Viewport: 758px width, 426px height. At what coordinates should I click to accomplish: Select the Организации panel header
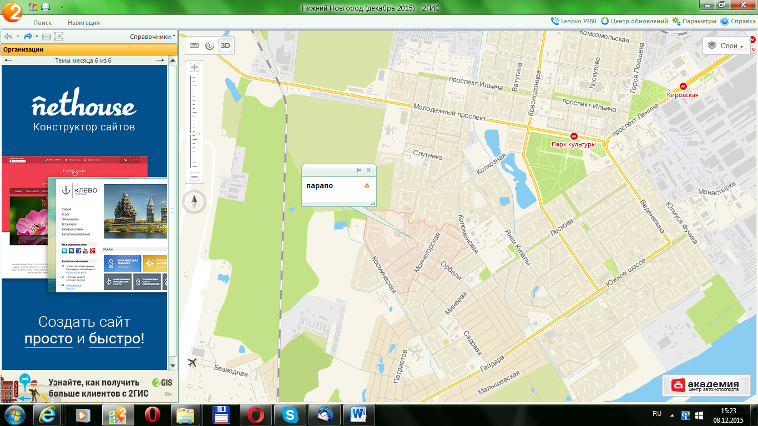pos(89,49)
